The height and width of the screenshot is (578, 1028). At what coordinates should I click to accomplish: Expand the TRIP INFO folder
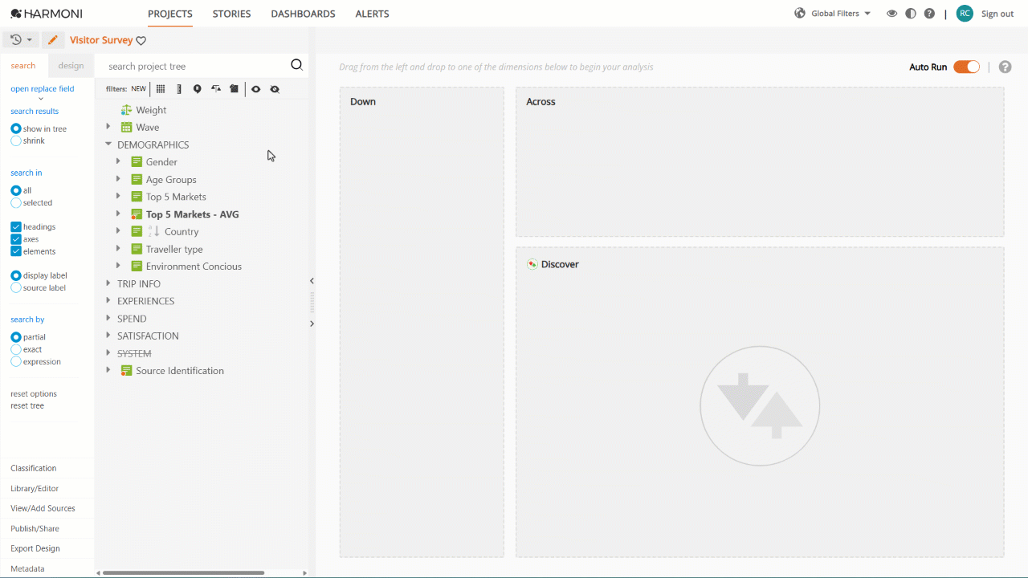point(108,283)
